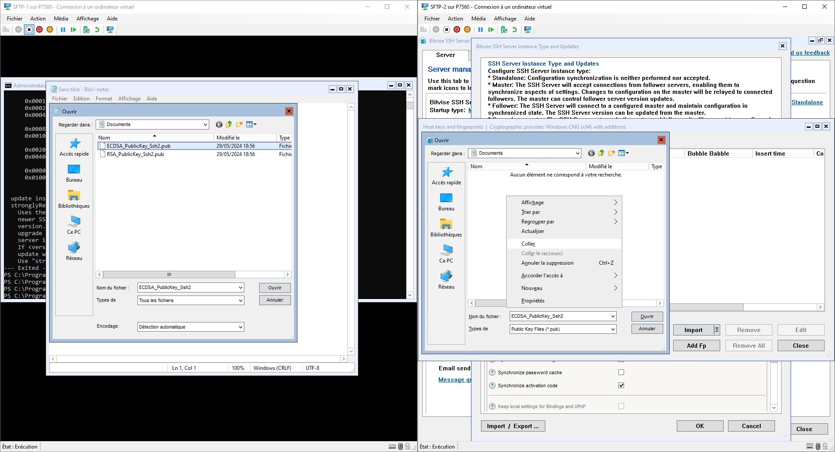Click the go-up-folder icon in Notepad open dialog

pos(229,124)
